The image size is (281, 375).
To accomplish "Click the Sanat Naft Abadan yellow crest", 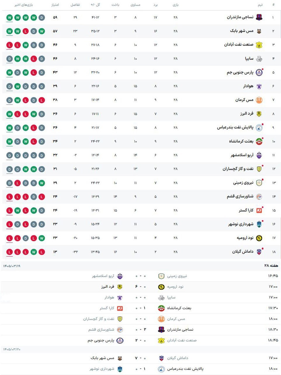I will pos(259,45).
